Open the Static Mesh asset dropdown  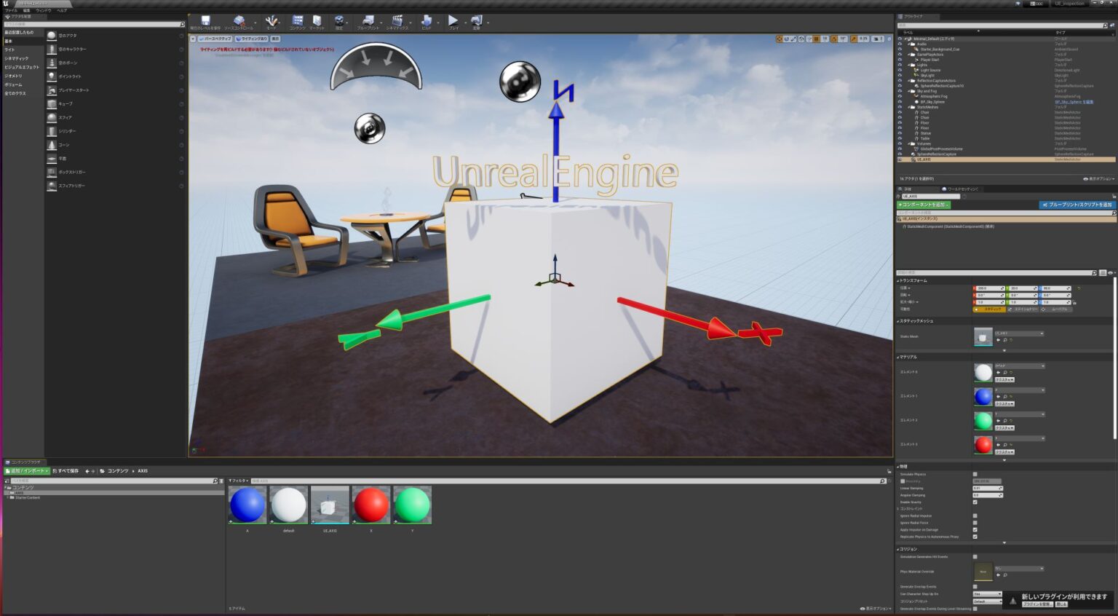click(x=1019, y=333)
